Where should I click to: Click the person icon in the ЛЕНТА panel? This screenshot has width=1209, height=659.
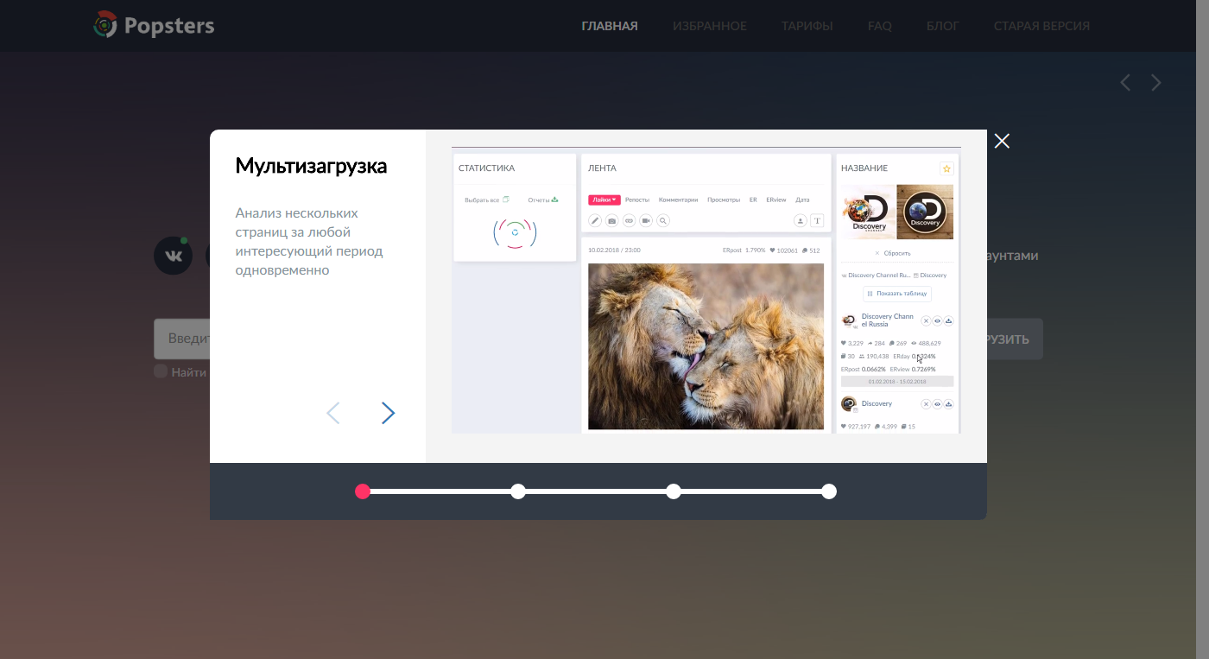pos(801,221)
